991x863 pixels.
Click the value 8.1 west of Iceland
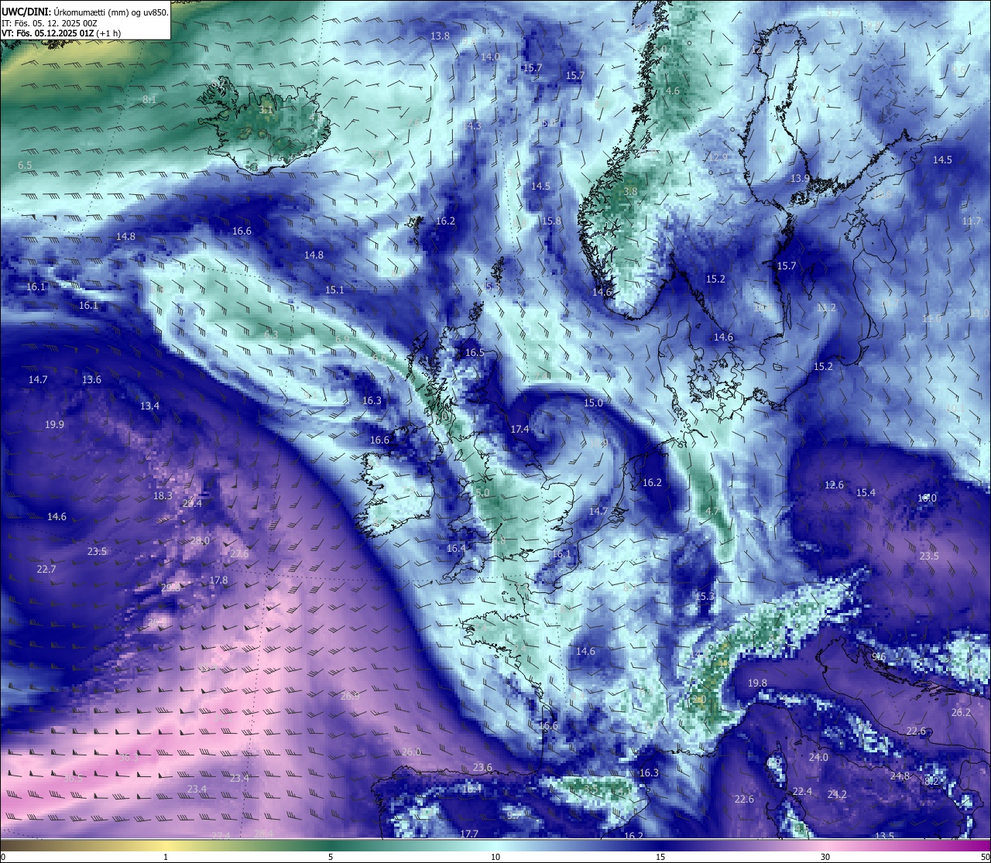[149, 100]
